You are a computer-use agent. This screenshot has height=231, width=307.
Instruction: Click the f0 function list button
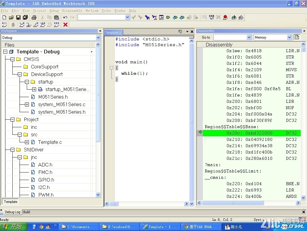click(x=180, y=32)
